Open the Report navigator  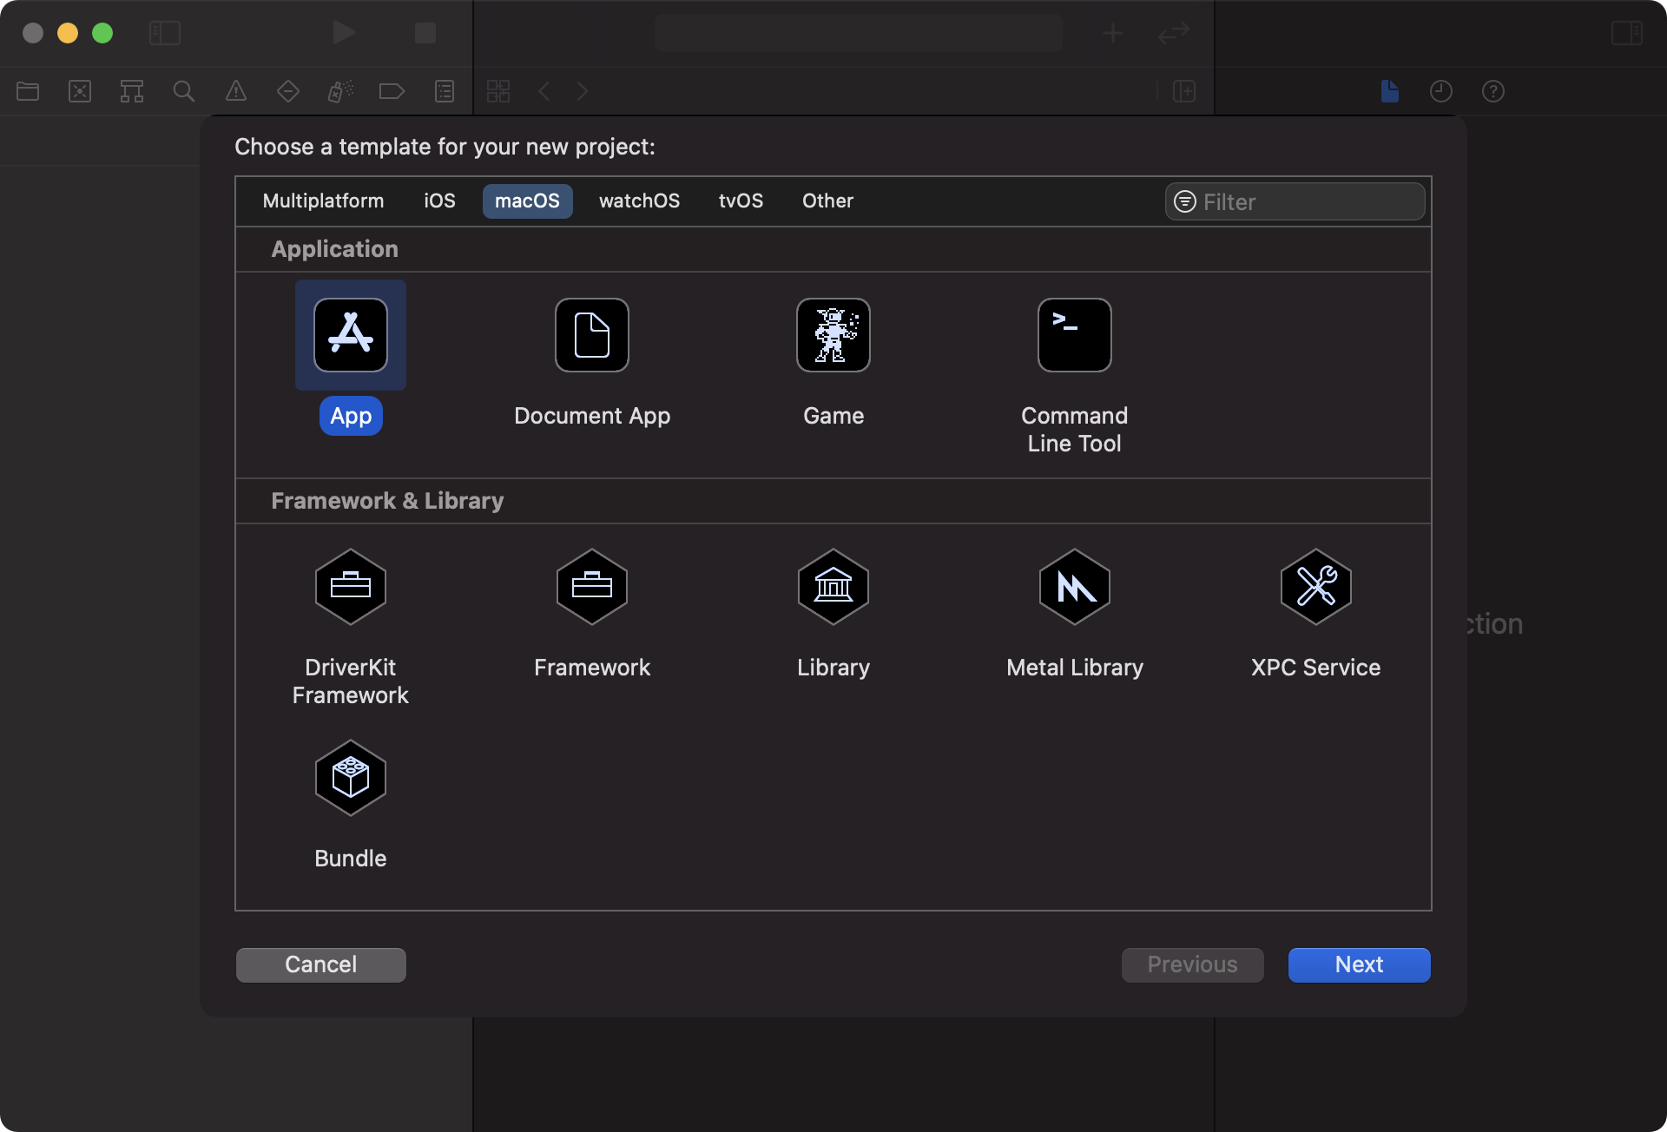point(445,91)
